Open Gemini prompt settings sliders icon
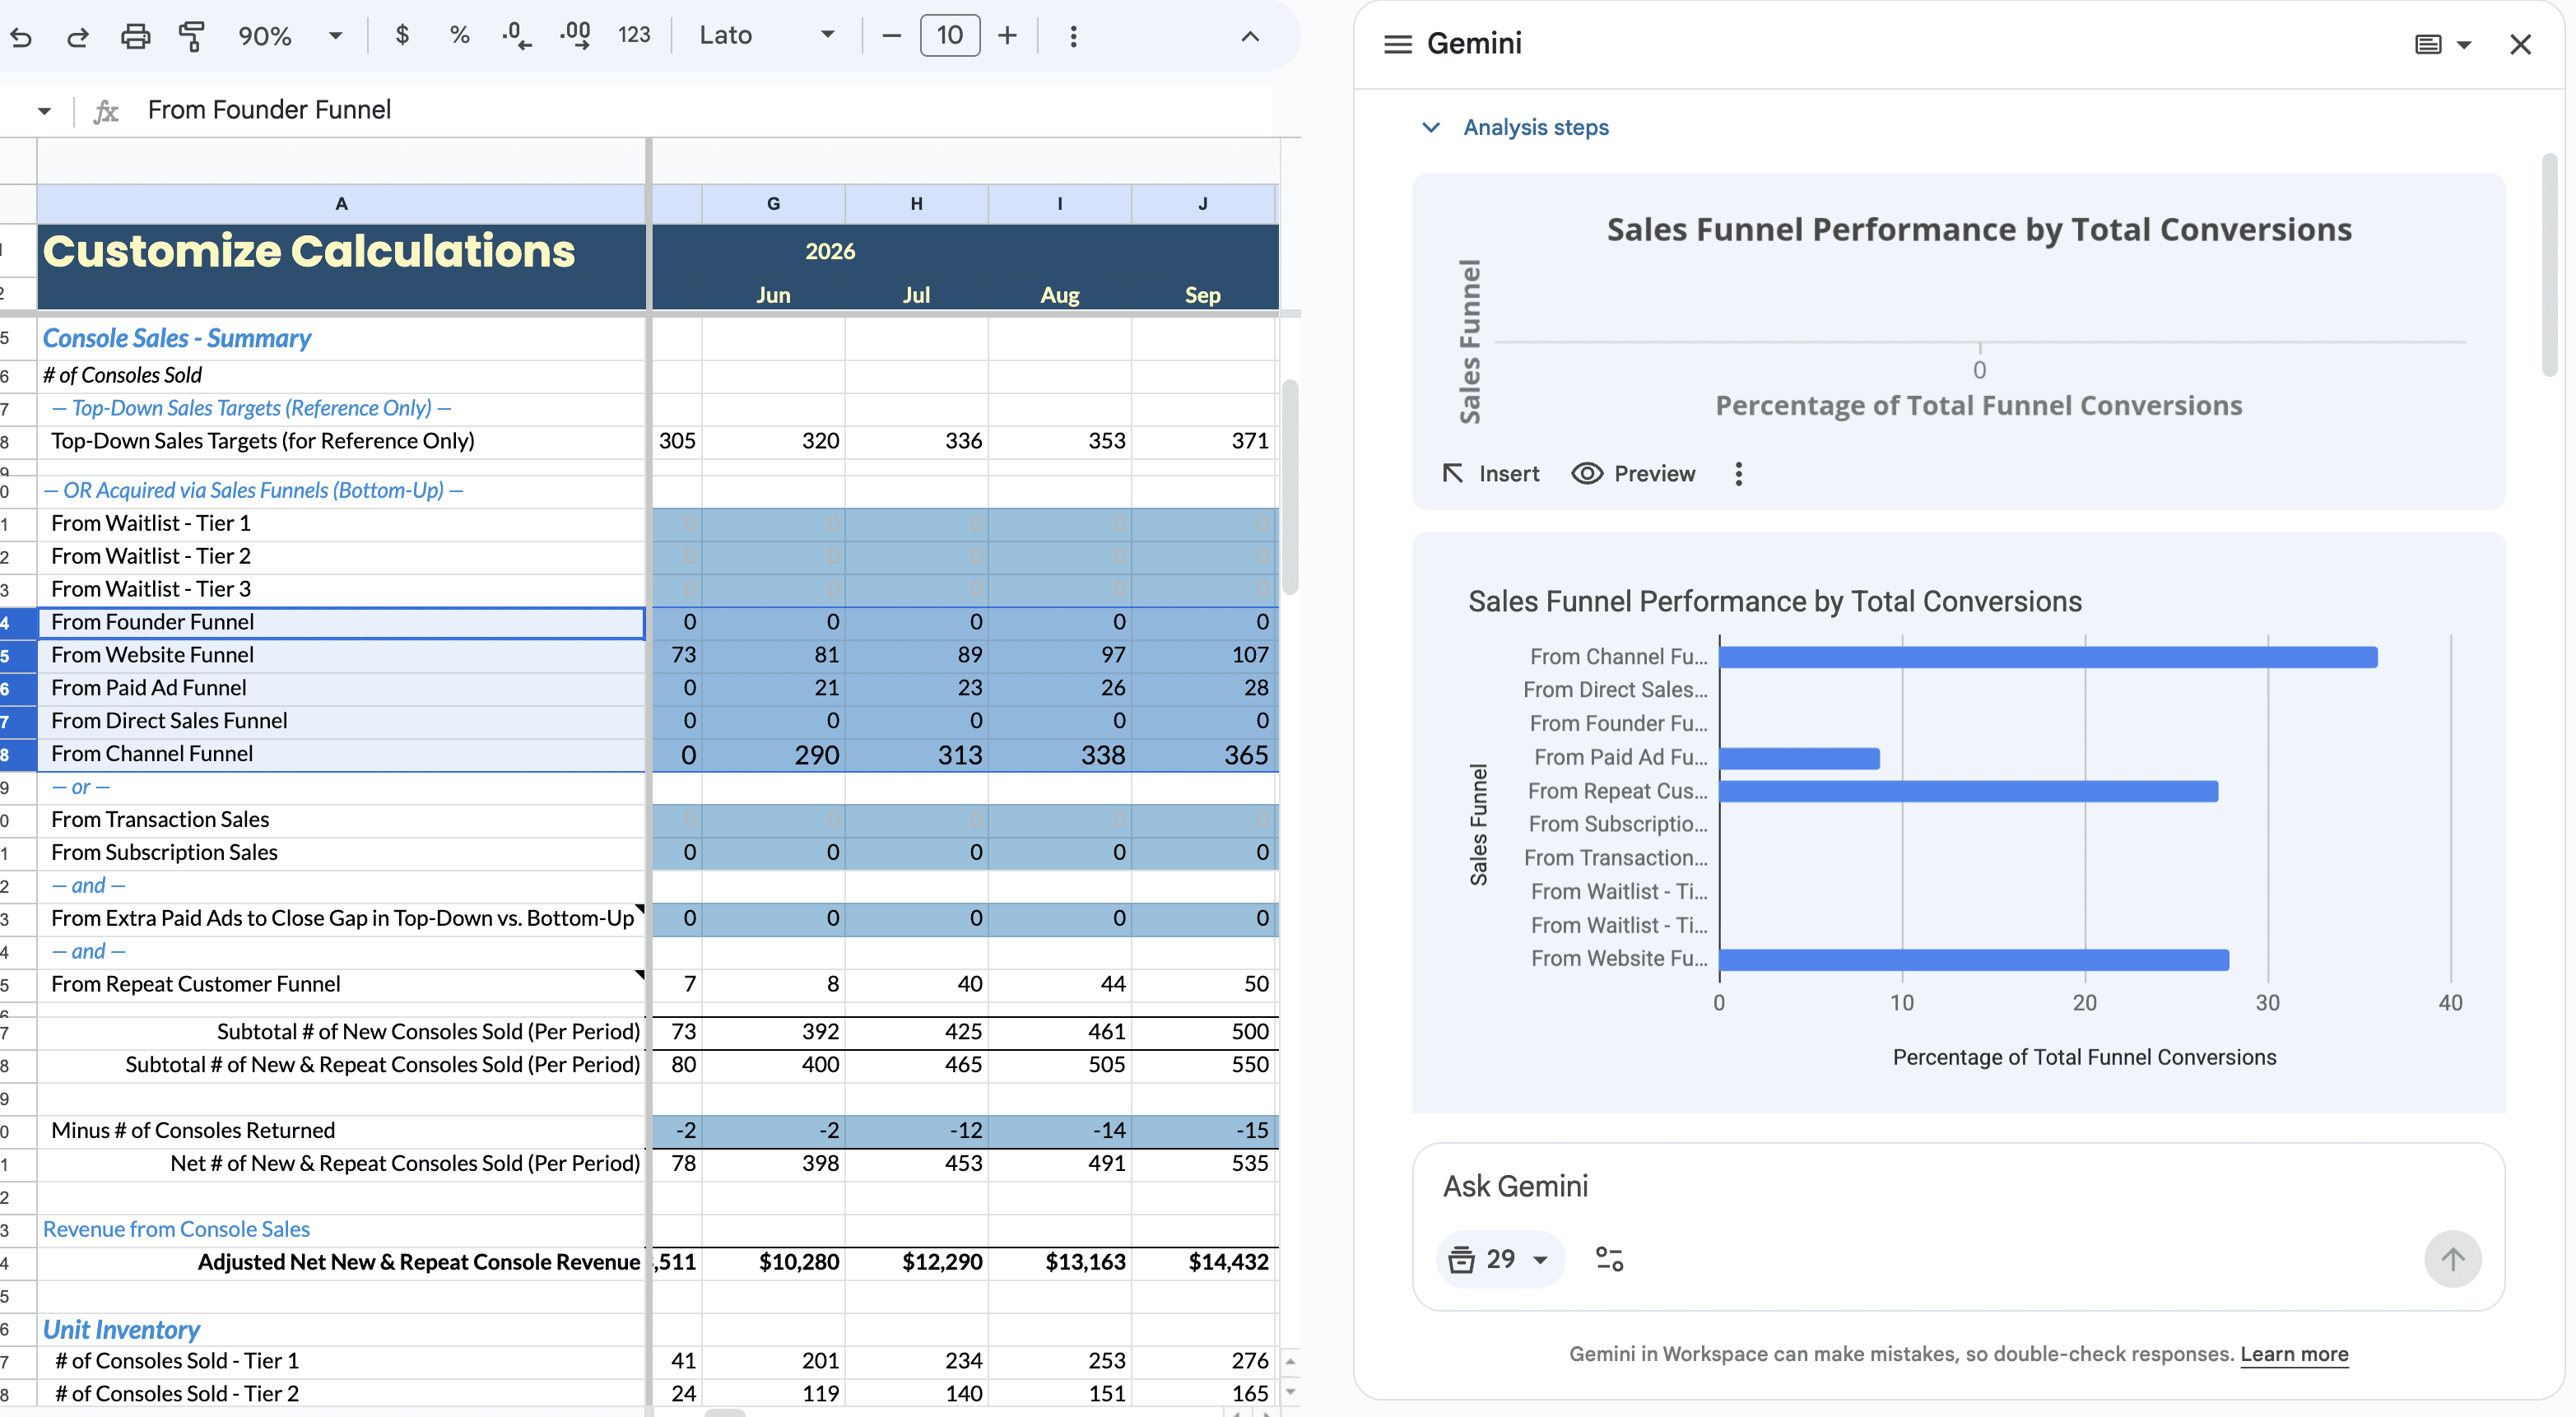This screenshot has width=2576, height=1417. [1609, 1259]
